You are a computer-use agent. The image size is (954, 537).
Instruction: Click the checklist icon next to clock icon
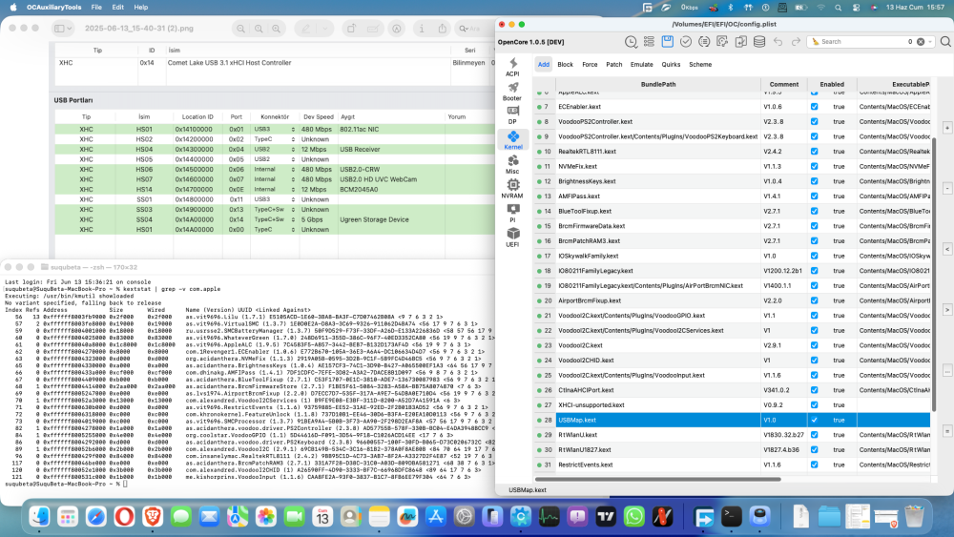click(649, 41)
